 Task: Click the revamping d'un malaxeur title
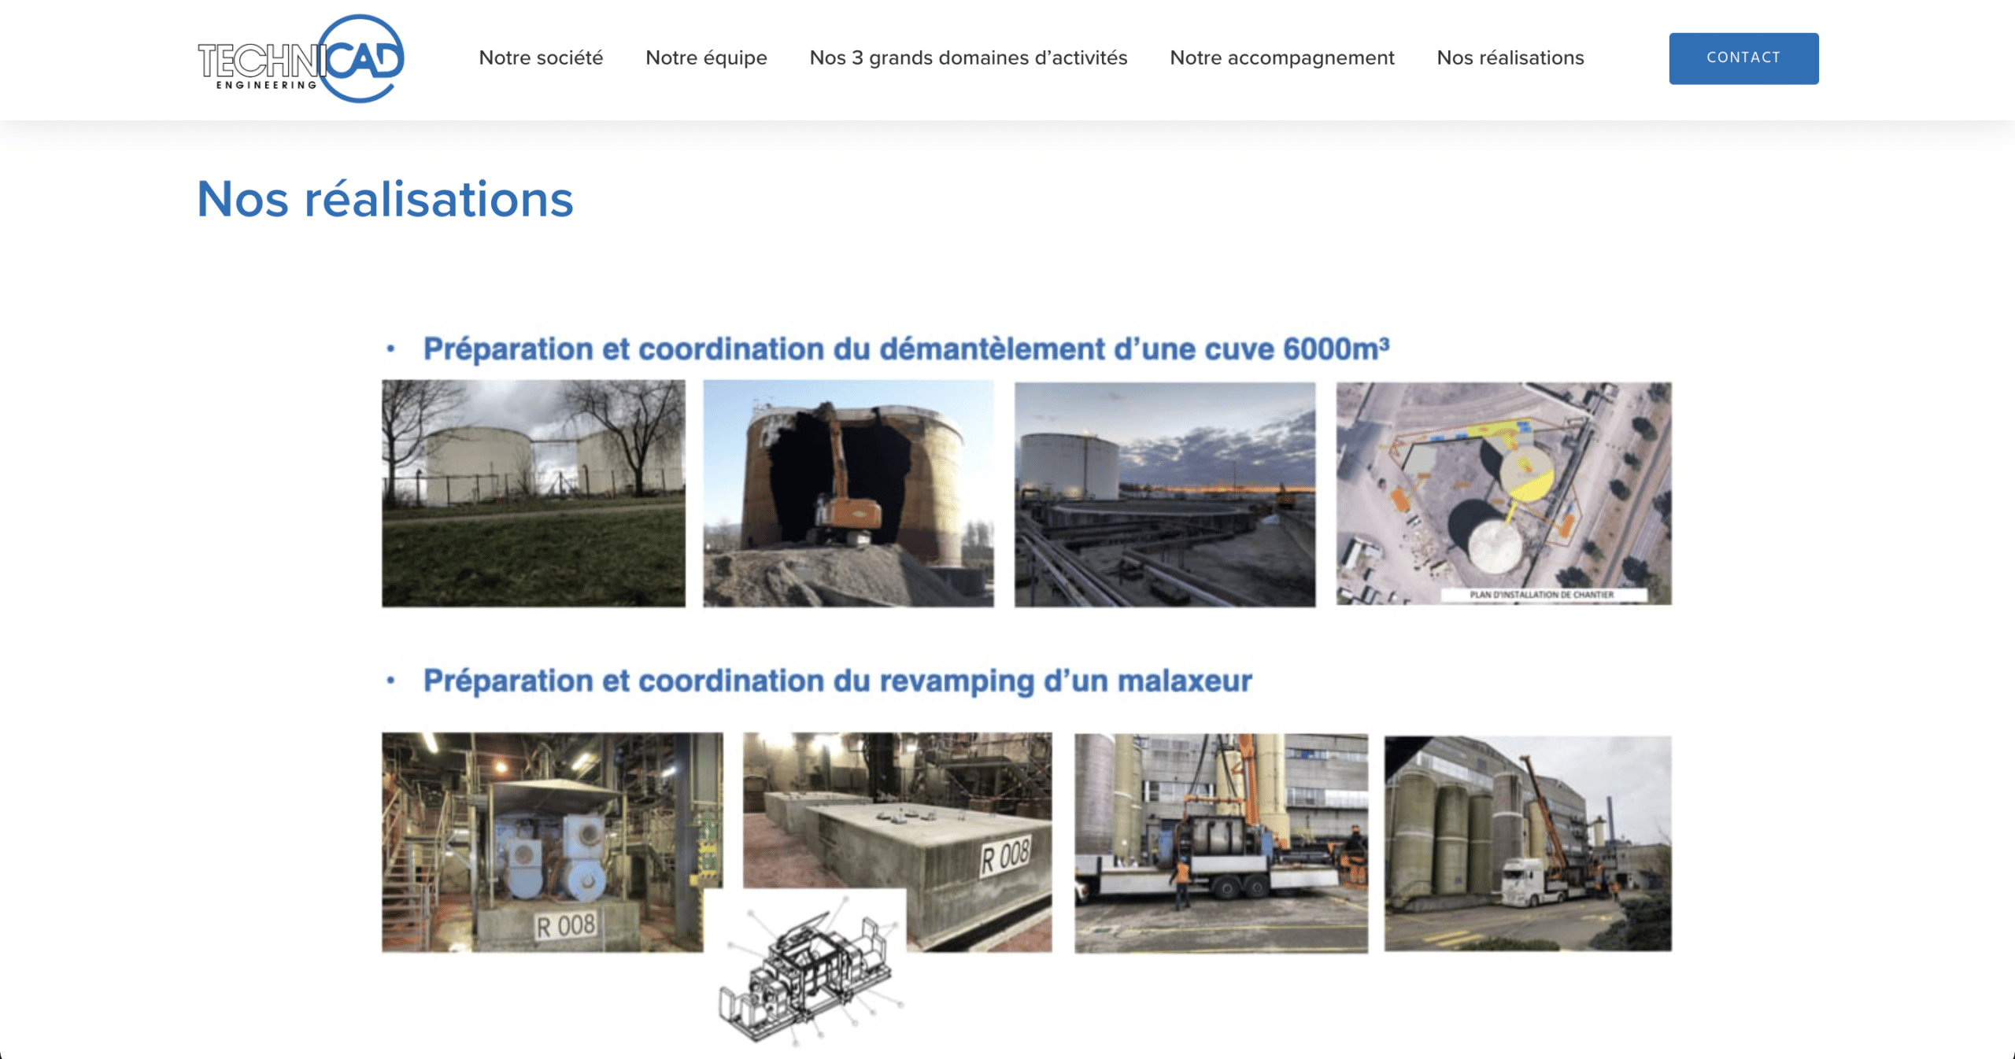tap(837, 681)
